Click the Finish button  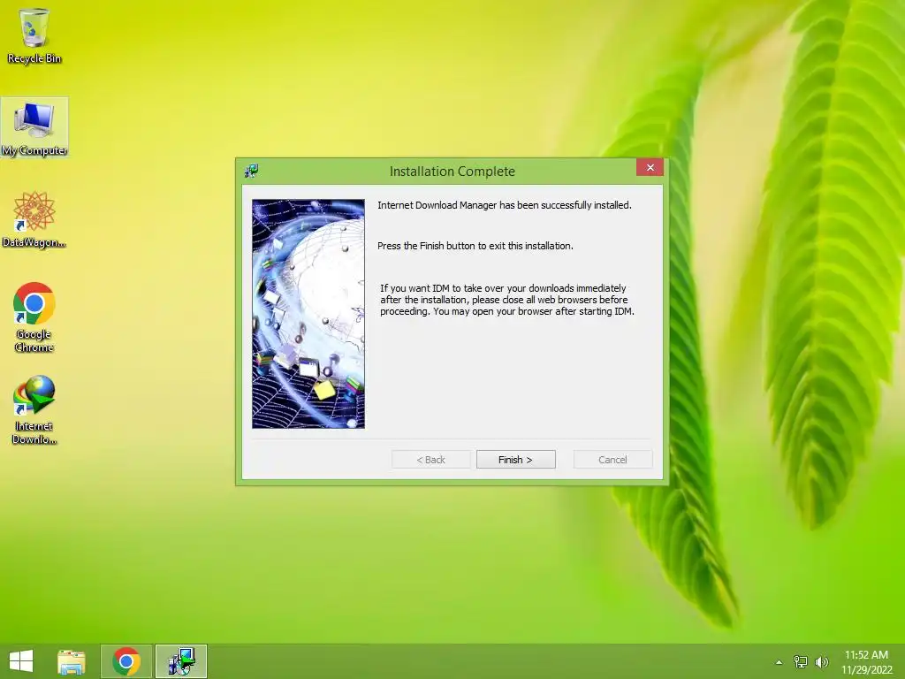[x=516, y=460]
